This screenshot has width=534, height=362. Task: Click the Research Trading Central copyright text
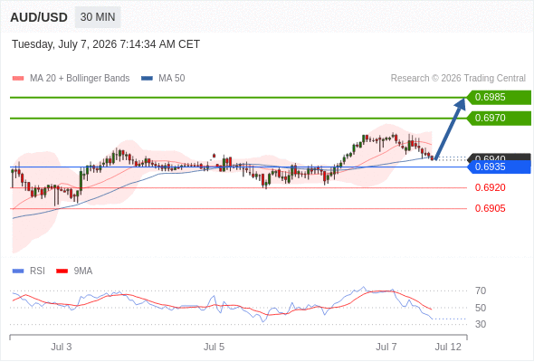tap(458, 79)
